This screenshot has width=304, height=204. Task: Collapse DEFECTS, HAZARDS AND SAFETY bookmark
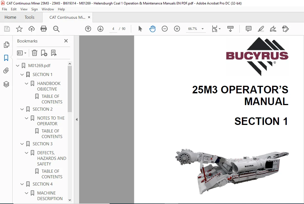[x=27, y=153]
